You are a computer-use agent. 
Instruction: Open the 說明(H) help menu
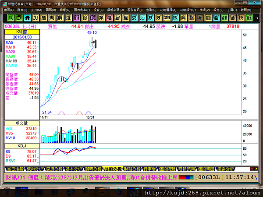pyautogui.click(x=246, y=10)
